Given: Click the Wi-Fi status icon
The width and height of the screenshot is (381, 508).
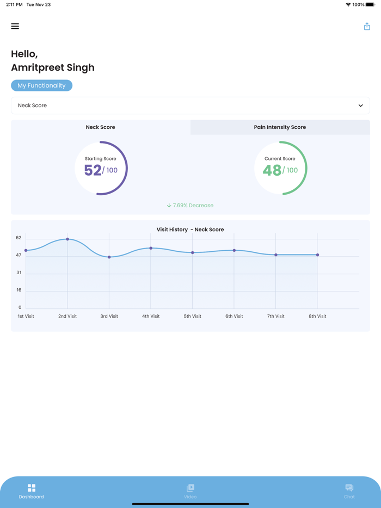Looking at the screenshot, I should point(348,4).
